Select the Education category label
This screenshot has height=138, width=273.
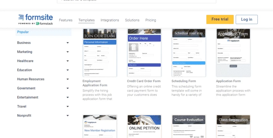(24, 70)
